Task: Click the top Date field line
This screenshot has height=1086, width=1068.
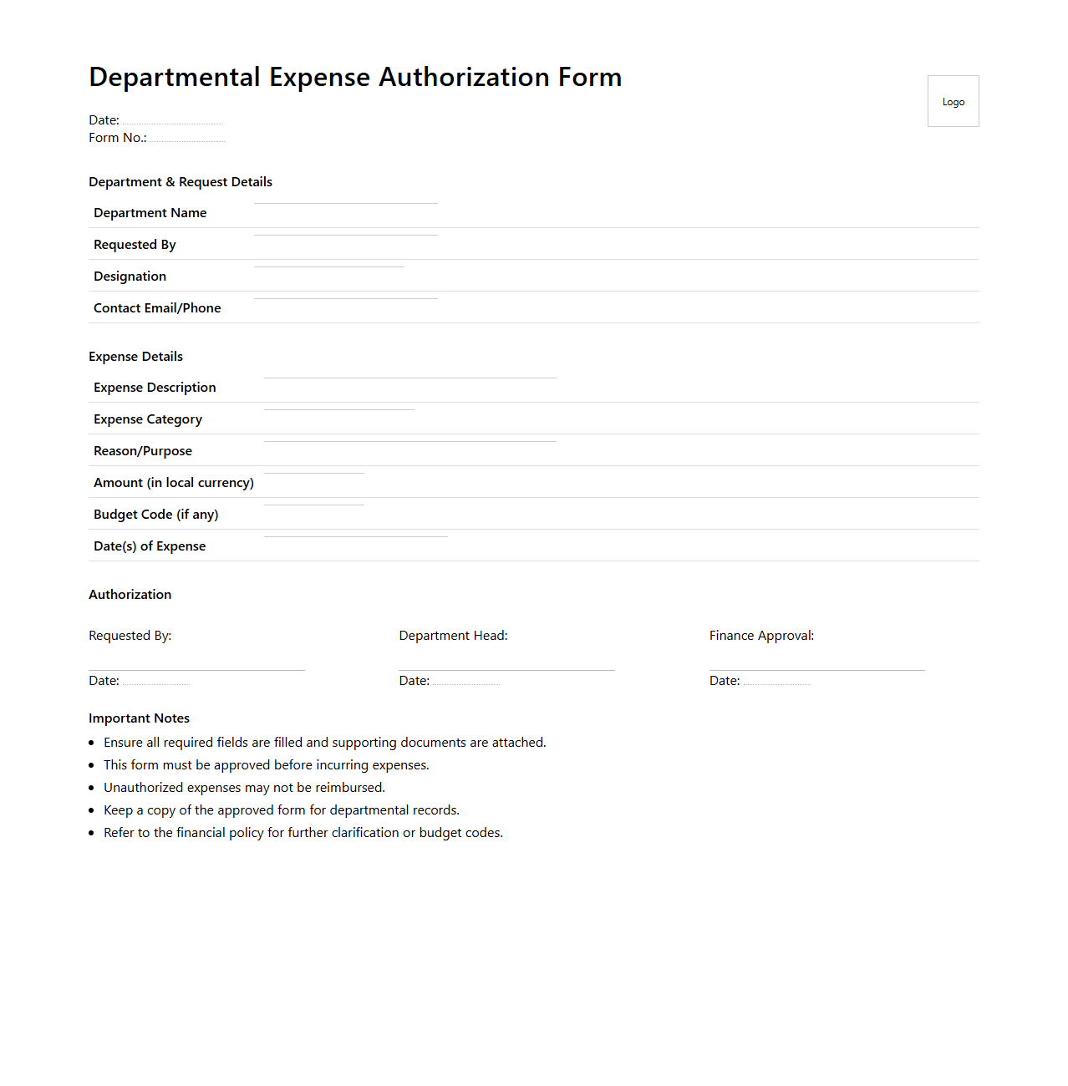Action: coord(173,119)
